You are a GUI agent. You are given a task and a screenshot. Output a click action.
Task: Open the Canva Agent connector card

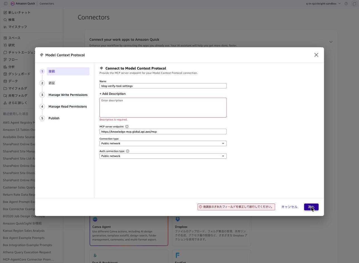[x=129, y=230]
